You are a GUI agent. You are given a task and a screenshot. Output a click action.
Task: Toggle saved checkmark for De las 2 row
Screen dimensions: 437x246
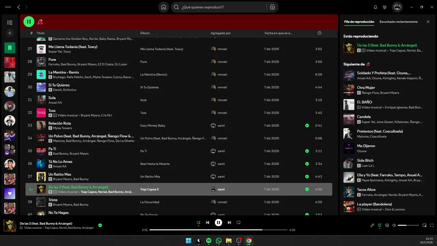pos(307,189)
